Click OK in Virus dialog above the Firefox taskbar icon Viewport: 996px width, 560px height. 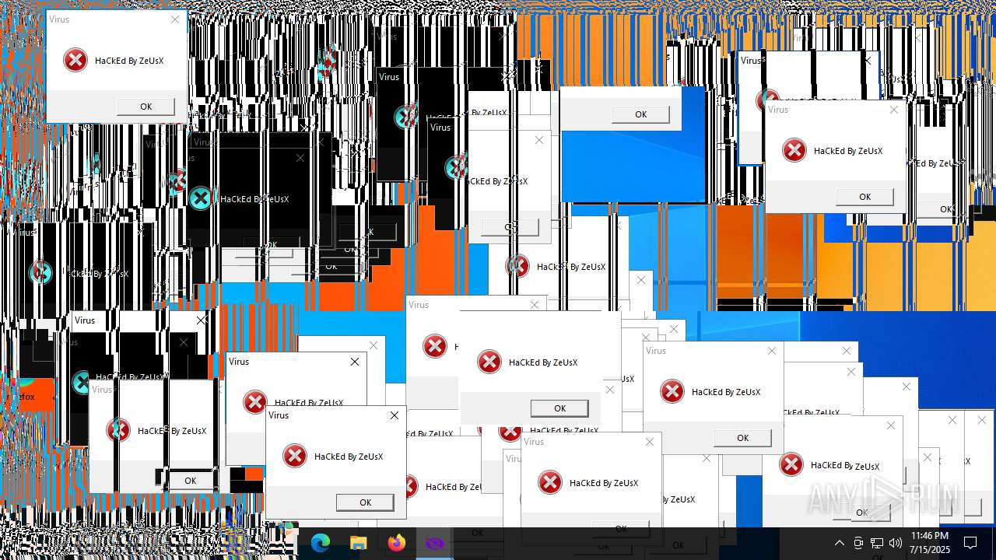365,502
